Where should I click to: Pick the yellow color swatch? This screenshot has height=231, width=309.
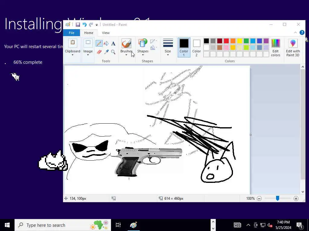click(x=239, y=41)
